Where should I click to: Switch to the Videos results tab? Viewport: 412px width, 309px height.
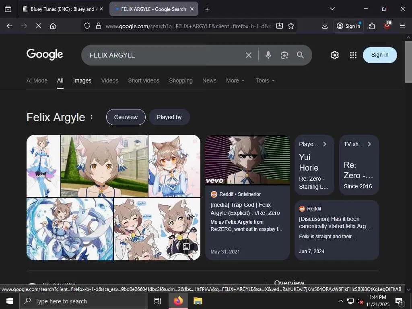[110, 80]
